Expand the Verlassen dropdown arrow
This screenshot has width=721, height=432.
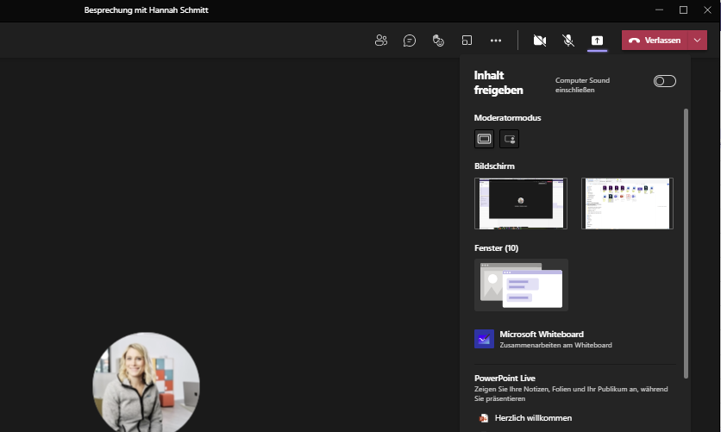point(698,41)
